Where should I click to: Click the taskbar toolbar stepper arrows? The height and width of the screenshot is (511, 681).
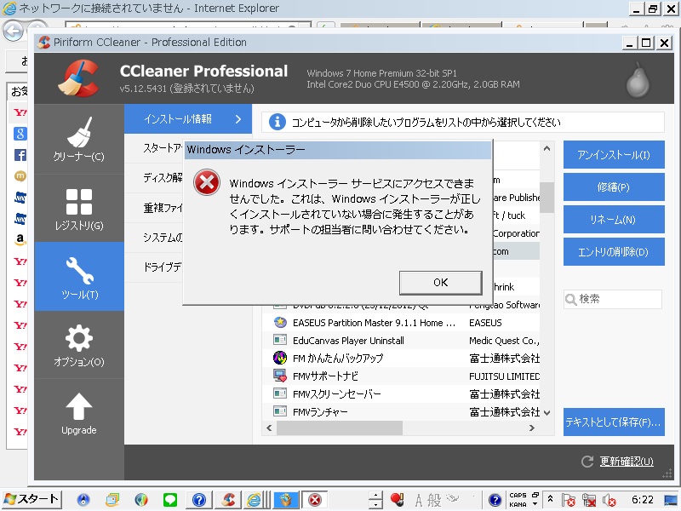point(375,500)
